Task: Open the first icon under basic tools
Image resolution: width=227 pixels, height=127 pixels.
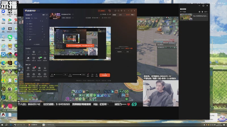Action: pos(28,68)
